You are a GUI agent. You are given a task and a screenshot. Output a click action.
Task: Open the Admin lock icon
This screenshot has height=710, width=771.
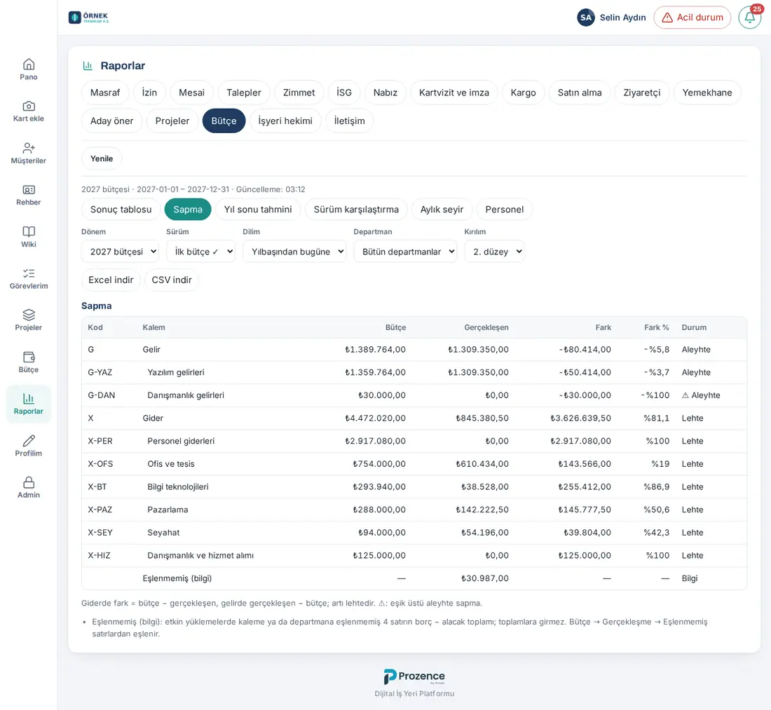tap(29, 482)
